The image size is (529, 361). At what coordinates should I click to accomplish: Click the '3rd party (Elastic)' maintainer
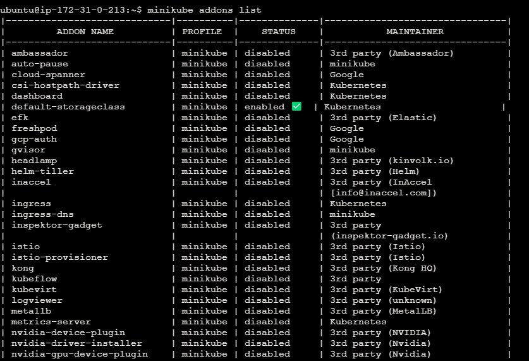pos(383,118)
